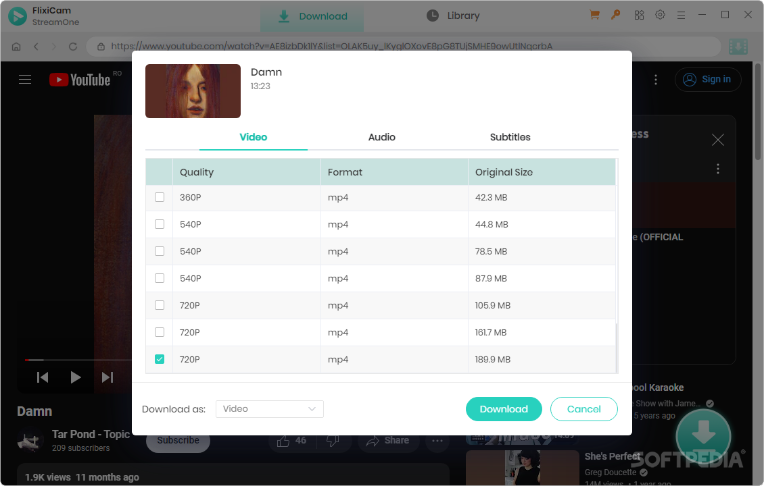Click the FlixiCam app logo

tap(18, 16)
